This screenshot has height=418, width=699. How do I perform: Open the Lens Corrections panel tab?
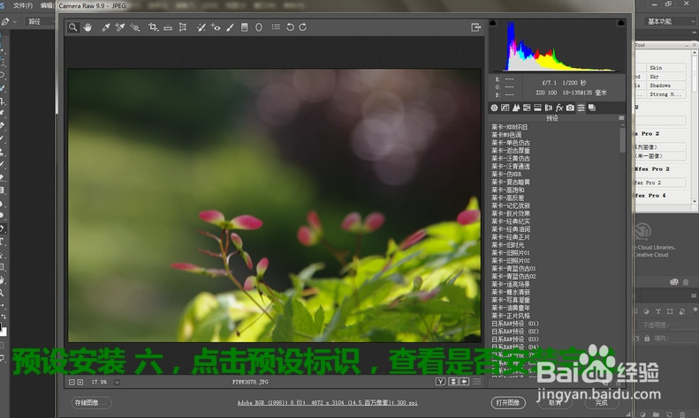click(548, 108)
